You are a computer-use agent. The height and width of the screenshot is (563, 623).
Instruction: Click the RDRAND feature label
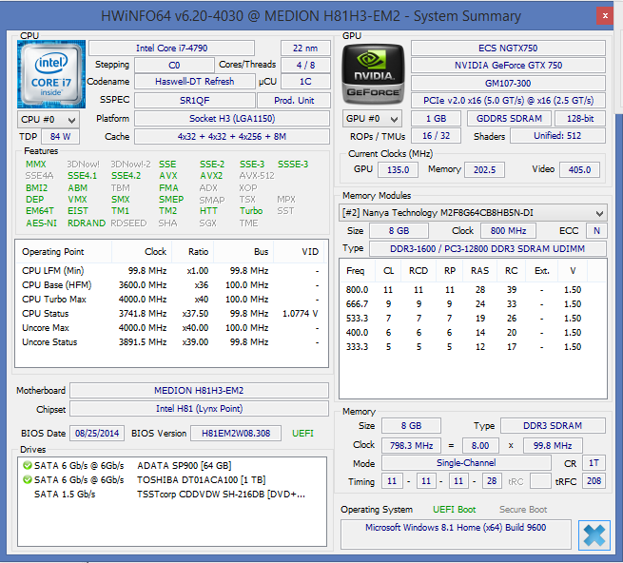point(87,223)
